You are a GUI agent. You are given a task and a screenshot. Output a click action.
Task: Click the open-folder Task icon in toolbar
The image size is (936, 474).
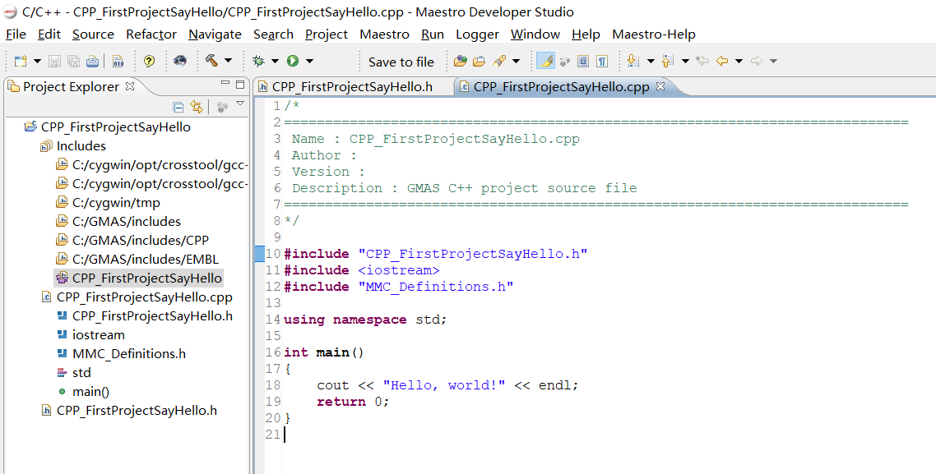[480, 61]
